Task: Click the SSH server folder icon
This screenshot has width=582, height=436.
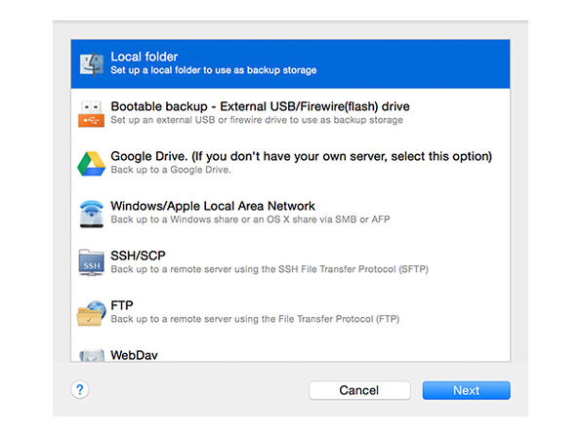Action: [92, 262]
